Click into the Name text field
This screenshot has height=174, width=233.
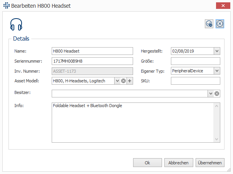pos(92,51)
